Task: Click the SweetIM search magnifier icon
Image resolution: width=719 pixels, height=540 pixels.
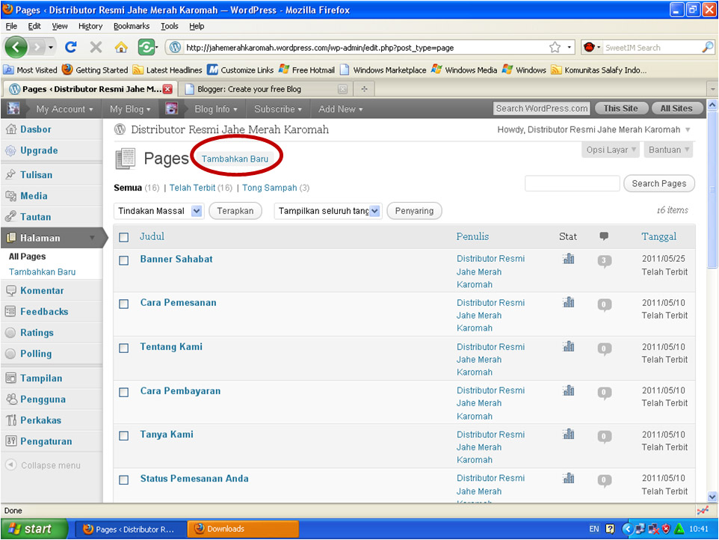Action: (708, 47)
